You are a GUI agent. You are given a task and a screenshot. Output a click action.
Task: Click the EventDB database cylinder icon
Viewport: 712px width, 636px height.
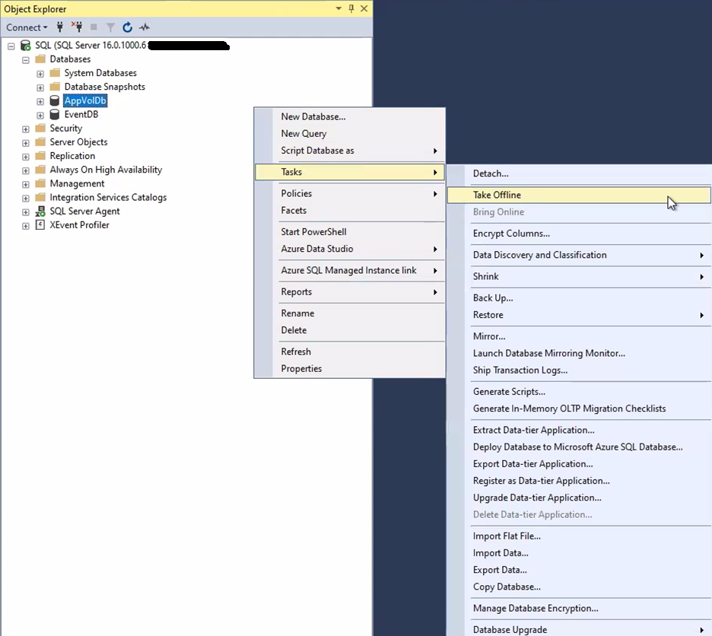coord(54,115)
